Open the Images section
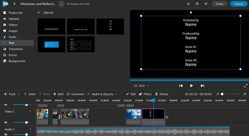The width and height of the screenshot is (249, 136). tap(17, 31)
